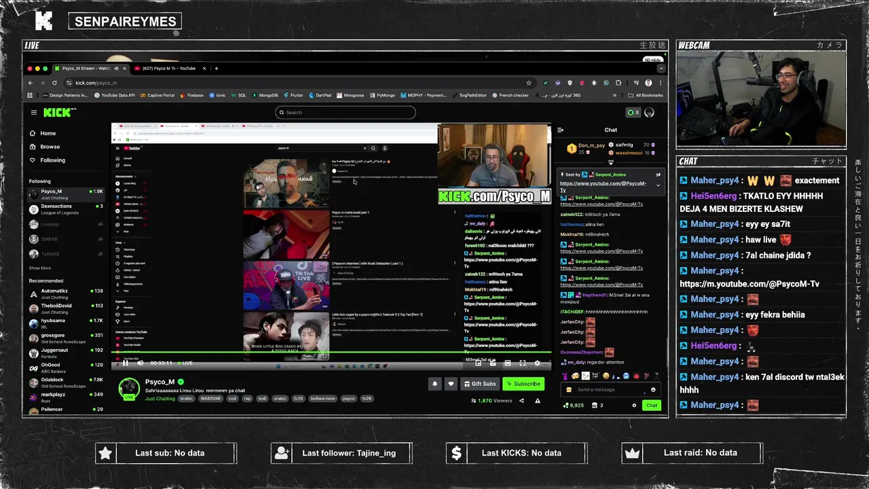Open the MongoDB bookmark
869x489 pixels.
point(265,95)
